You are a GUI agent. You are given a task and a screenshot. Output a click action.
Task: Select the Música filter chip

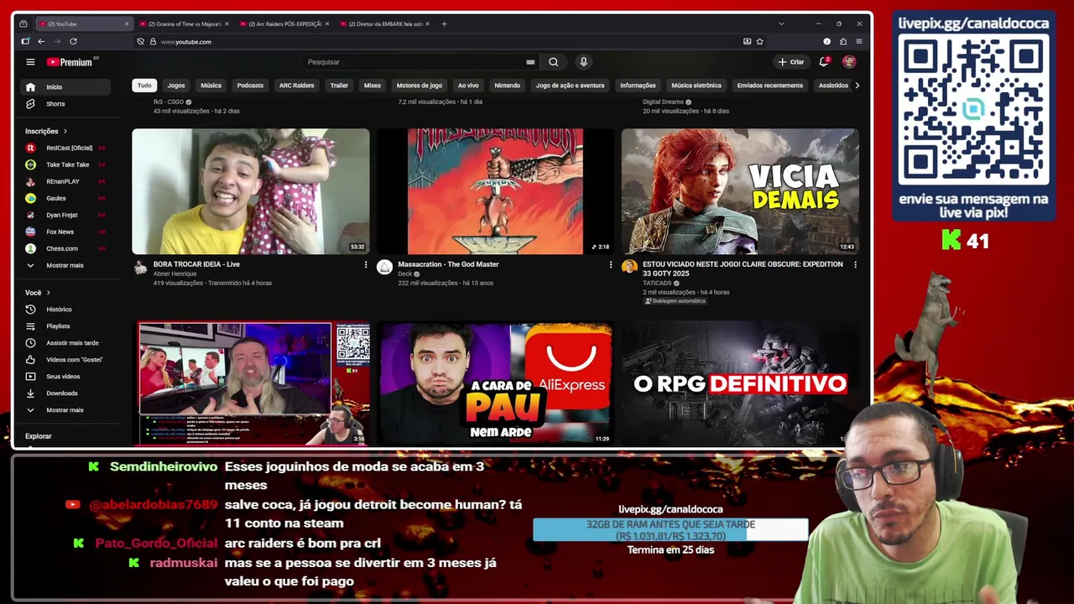click(211, 86)
